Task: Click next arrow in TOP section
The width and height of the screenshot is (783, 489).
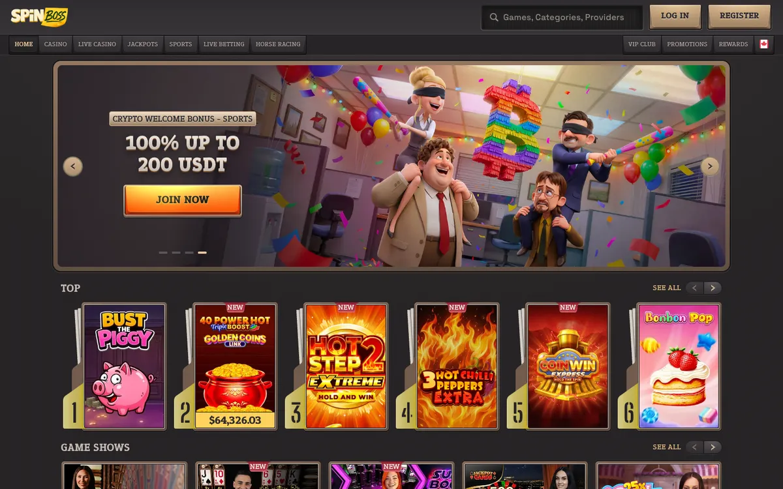Action: tap(713, 288)
